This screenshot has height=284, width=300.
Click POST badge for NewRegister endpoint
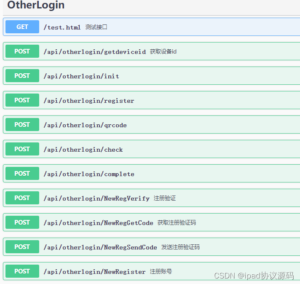(22, 271)
